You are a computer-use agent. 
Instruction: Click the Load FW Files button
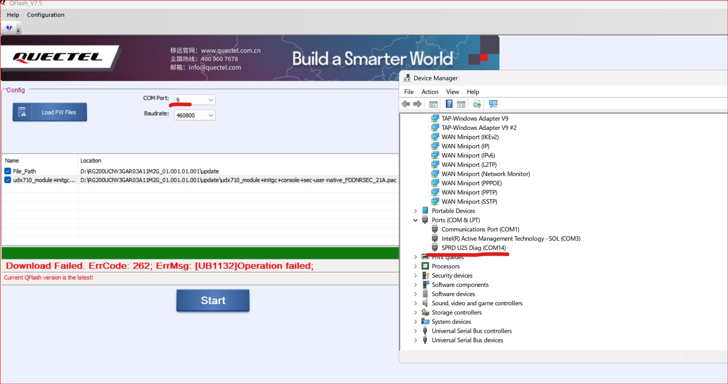pos(50,112)
